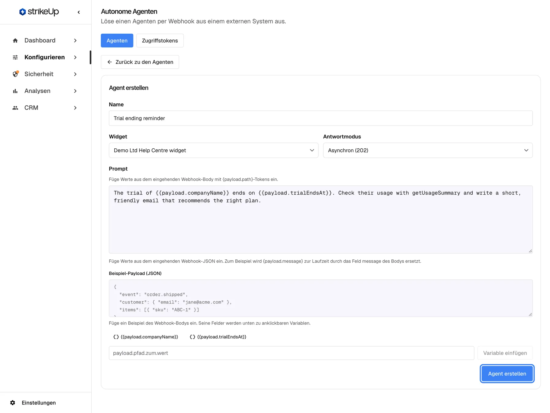Click the strikeUp logo
Viewport: 550px width, 413px height.
39,12
